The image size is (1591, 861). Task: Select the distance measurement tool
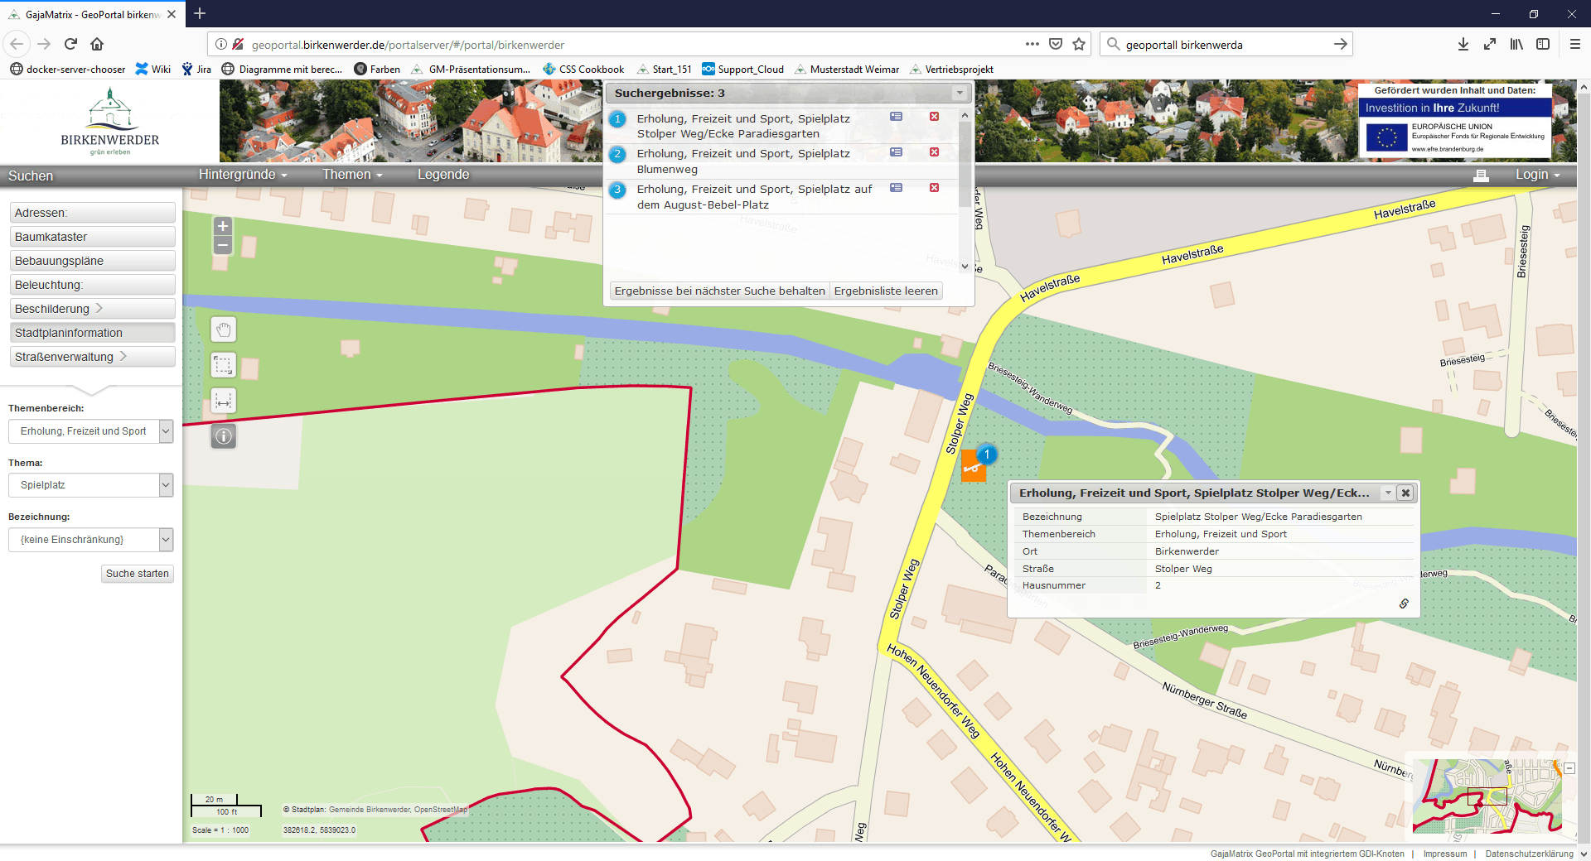(223, 401)
